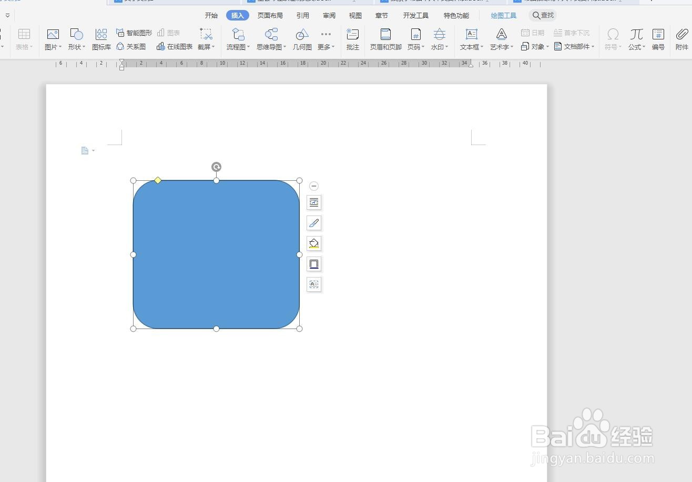Insert a 思维导图 mind map

(271, 35)
